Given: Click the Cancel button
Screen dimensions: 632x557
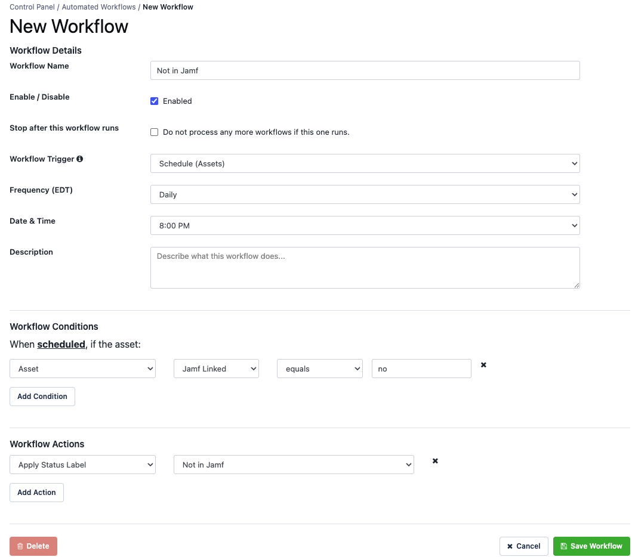Looking at the screenshot, I should tap(523, 546).
